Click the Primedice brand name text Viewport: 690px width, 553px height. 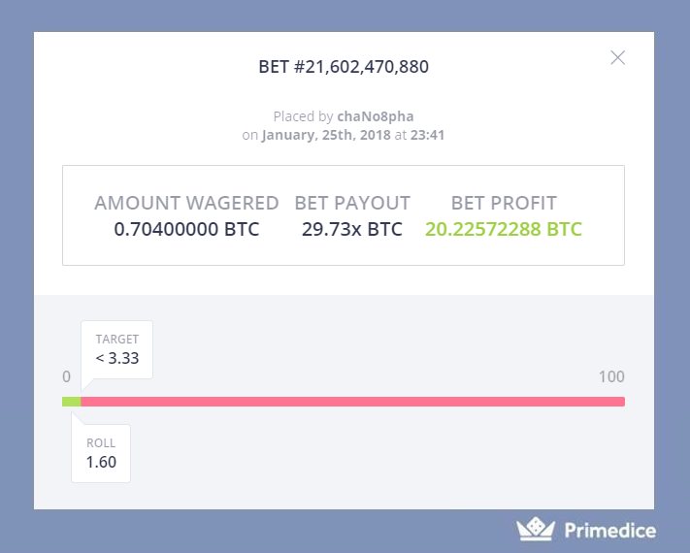point(610,530)
